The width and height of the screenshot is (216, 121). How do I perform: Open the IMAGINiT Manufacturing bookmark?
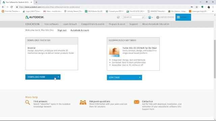pyautogui.click(x=156, y=11)
